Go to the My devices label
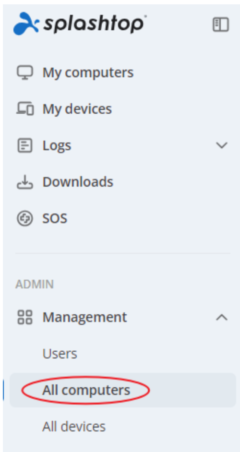 [77, 109]
